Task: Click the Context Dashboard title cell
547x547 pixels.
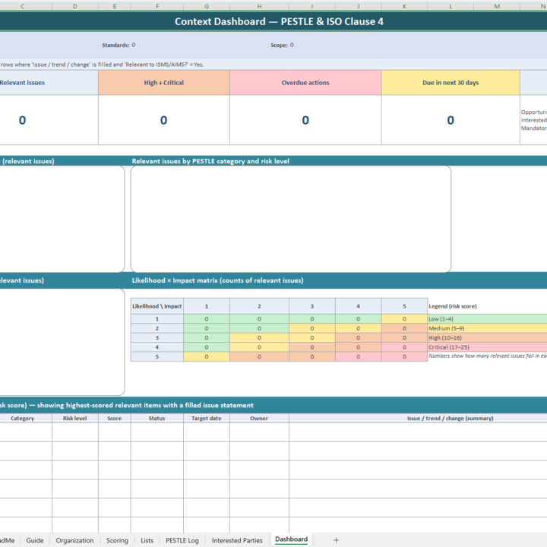Action: coord(279,21)
